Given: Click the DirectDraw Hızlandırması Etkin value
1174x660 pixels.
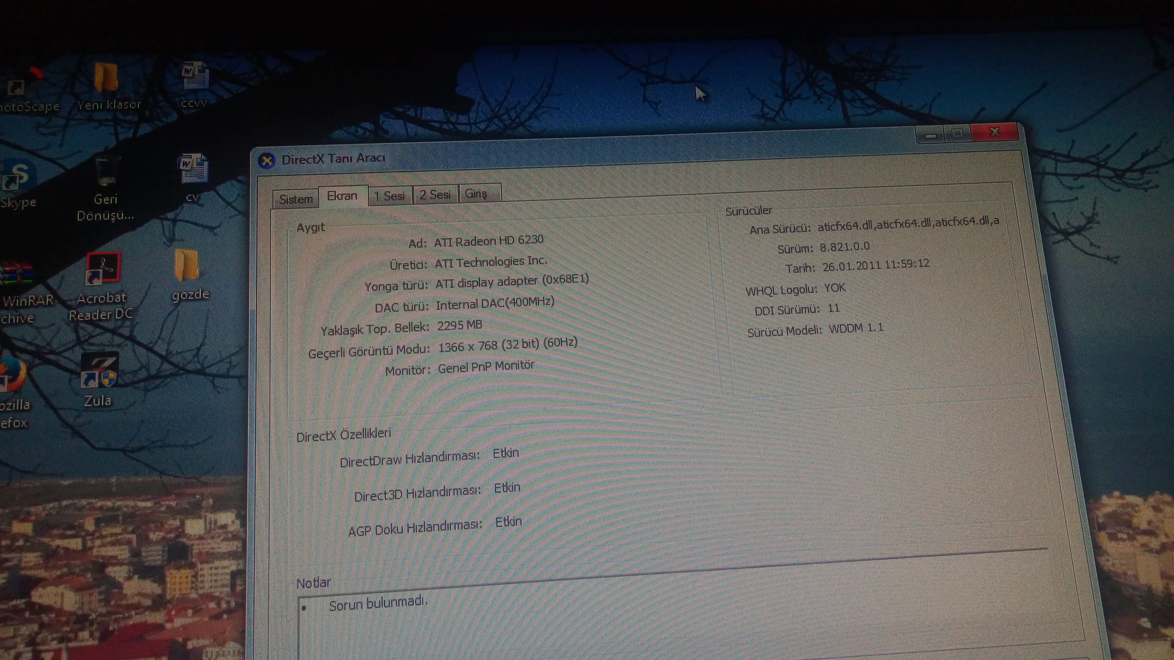Looking at the screenshot, I should 506,453.
